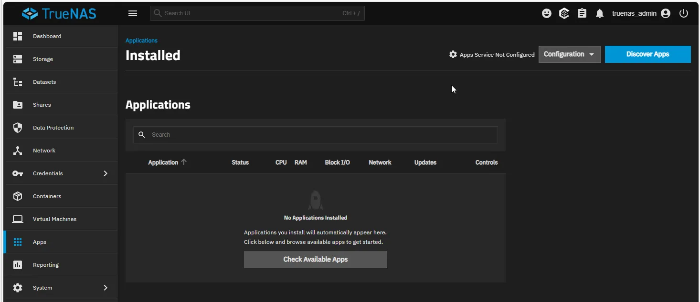Viewport: 700px width, 302px height.
Task: Expand the Credentials submenu chevron
Action: point(106,173)
